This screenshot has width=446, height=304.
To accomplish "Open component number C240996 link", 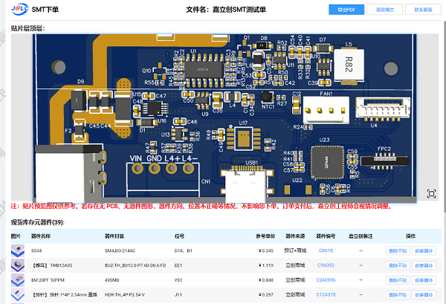I will pos(326,280).
